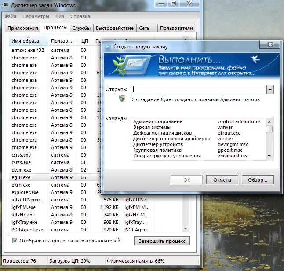
Task: Click the Завершить процесс button
Action: click(x=162, y=241)
